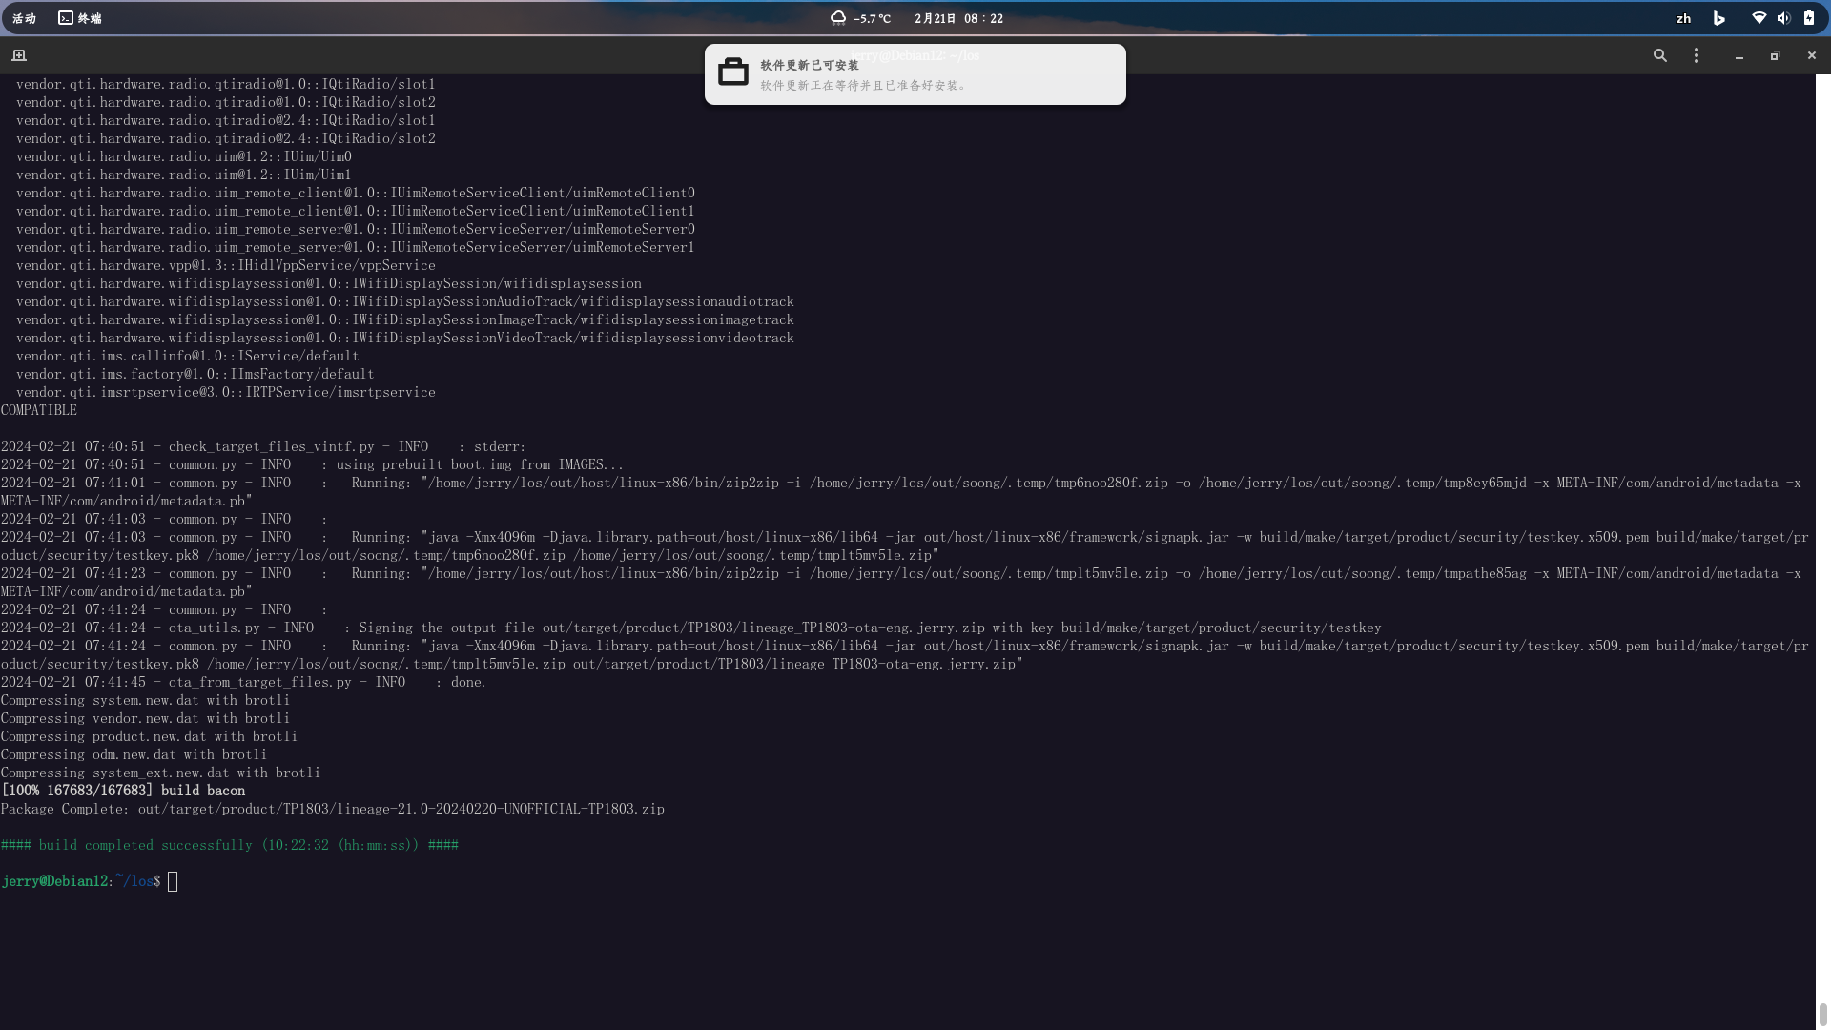Open the clock showing 2月21日 08:22
The width and height of the screenshot is (1831, 1030).
(958, 18)
